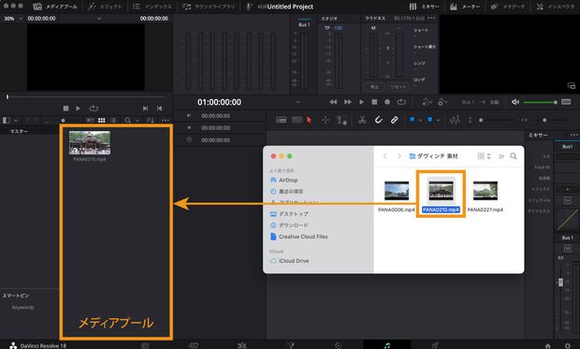Toggle the link selection chain icon

[395, 120]
